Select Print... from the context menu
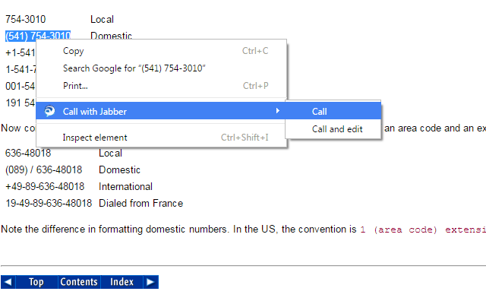This screenshot has height=304, width=486. pyautogui.click(x=75, y=86)
